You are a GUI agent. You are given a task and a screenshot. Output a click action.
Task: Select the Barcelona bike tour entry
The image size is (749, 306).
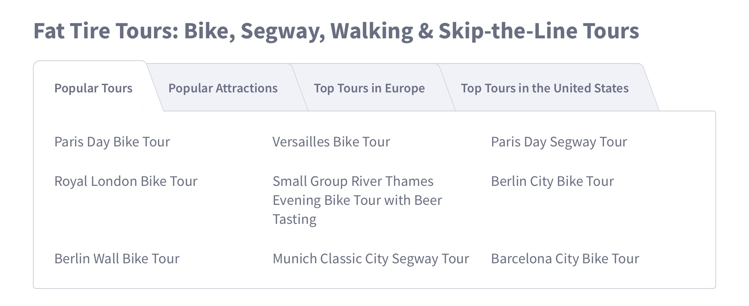(x=565, y=259)
